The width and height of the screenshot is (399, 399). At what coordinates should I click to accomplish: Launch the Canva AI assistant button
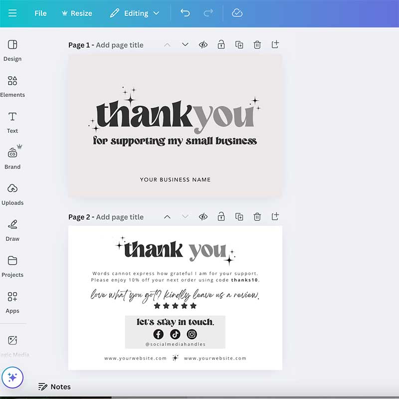tap(12, 378)
